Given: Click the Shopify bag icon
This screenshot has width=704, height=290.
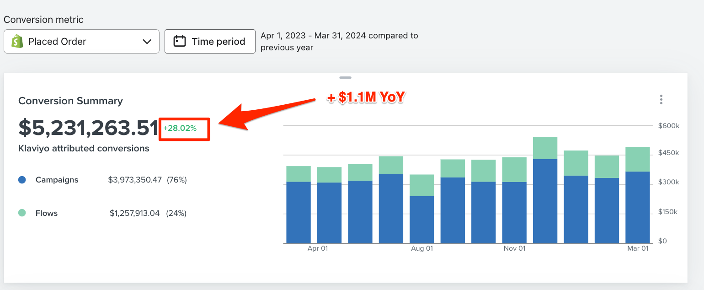Looking at the screenshot, I should pyautogui.click(x=17, y=42).
